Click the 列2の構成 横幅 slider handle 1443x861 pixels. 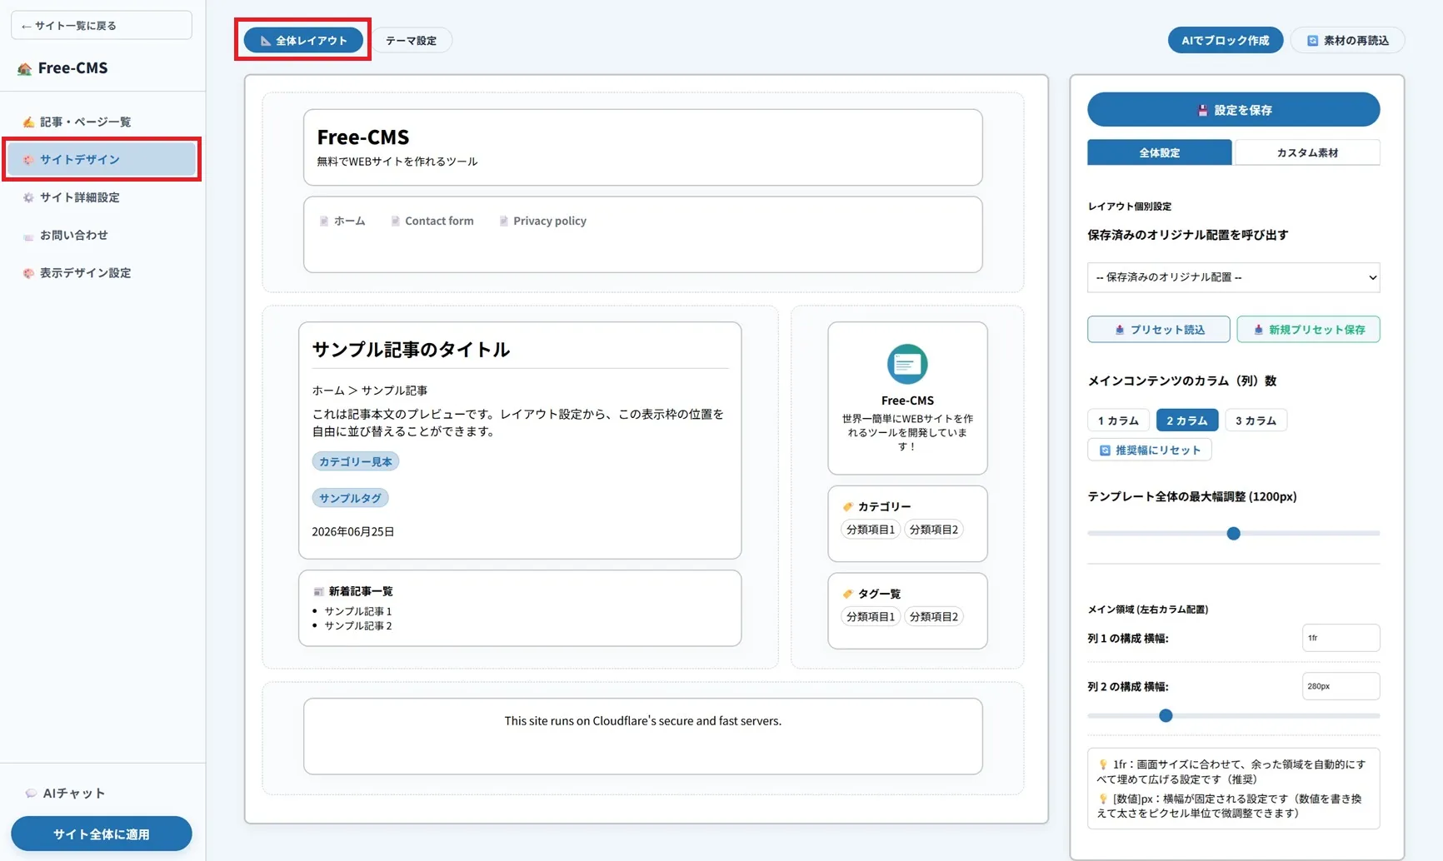coord(1166,716)
